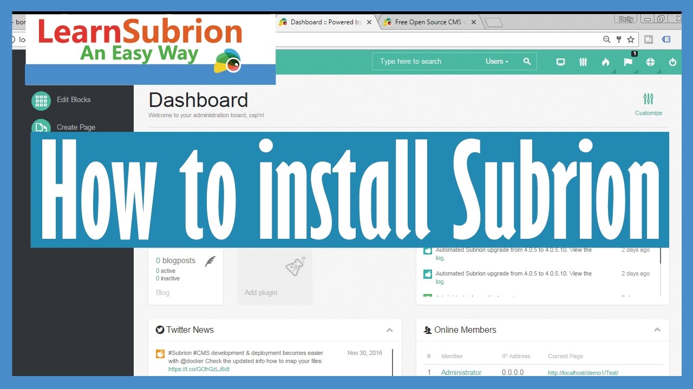Viewport: 693px width, 389px height.
Task: Click the Customize link
Action: pos(649,113)
